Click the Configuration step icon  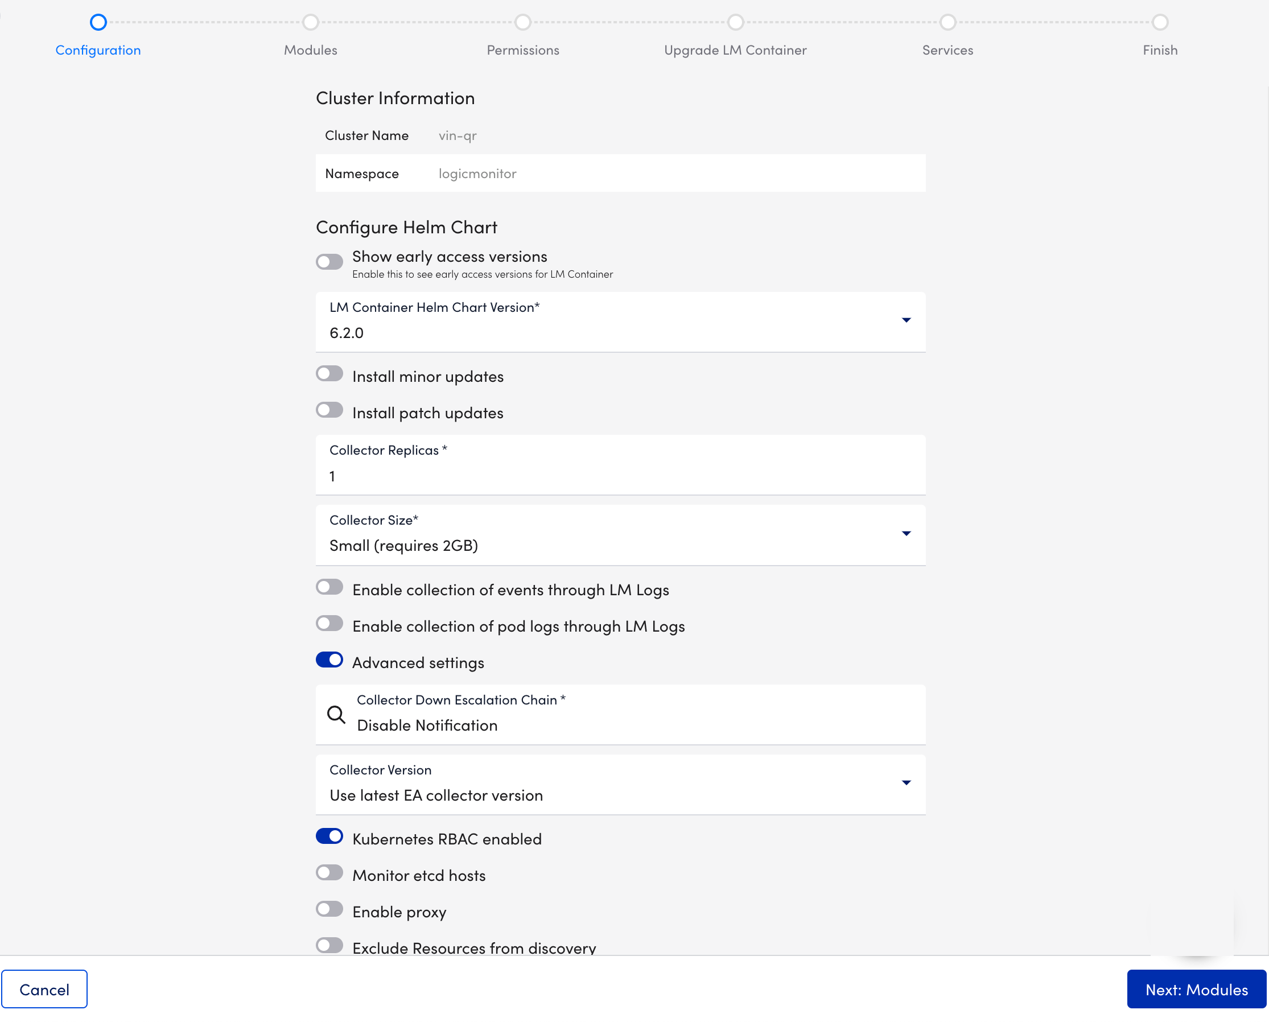97,20
